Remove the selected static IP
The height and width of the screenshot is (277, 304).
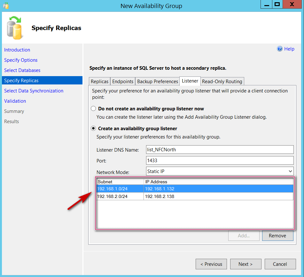(x=277, y=235)
